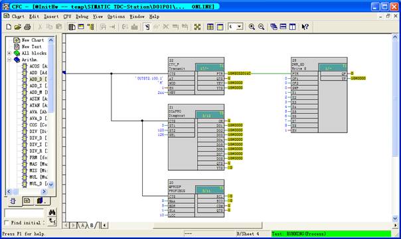Expand the All blocks tree node
401x239 pixels.
pyautogui.click(x=9, y=54)
